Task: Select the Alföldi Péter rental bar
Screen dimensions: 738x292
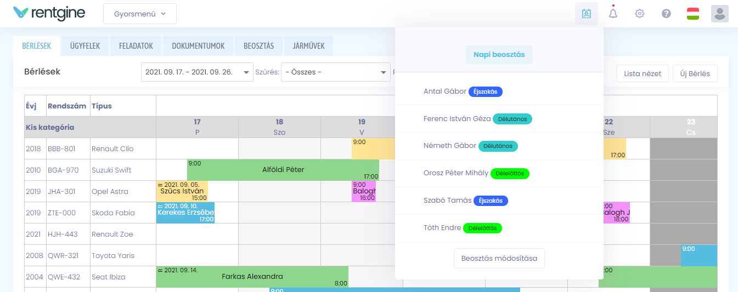Action: point(283,170)
